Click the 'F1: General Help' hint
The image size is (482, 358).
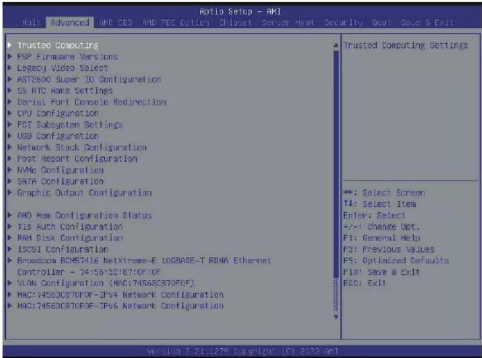(381, 238)
